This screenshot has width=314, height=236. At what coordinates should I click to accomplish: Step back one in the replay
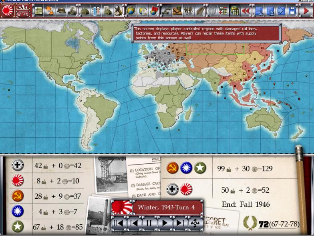pyautogui.click(x=134, y=223)
